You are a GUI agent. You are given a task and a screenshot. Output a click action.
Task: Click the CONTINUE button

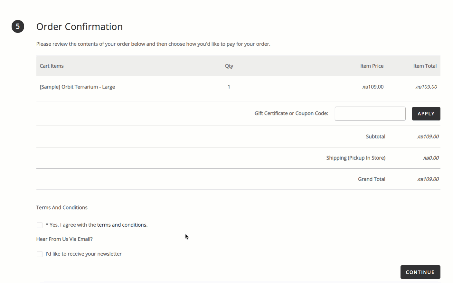(420, 272)
